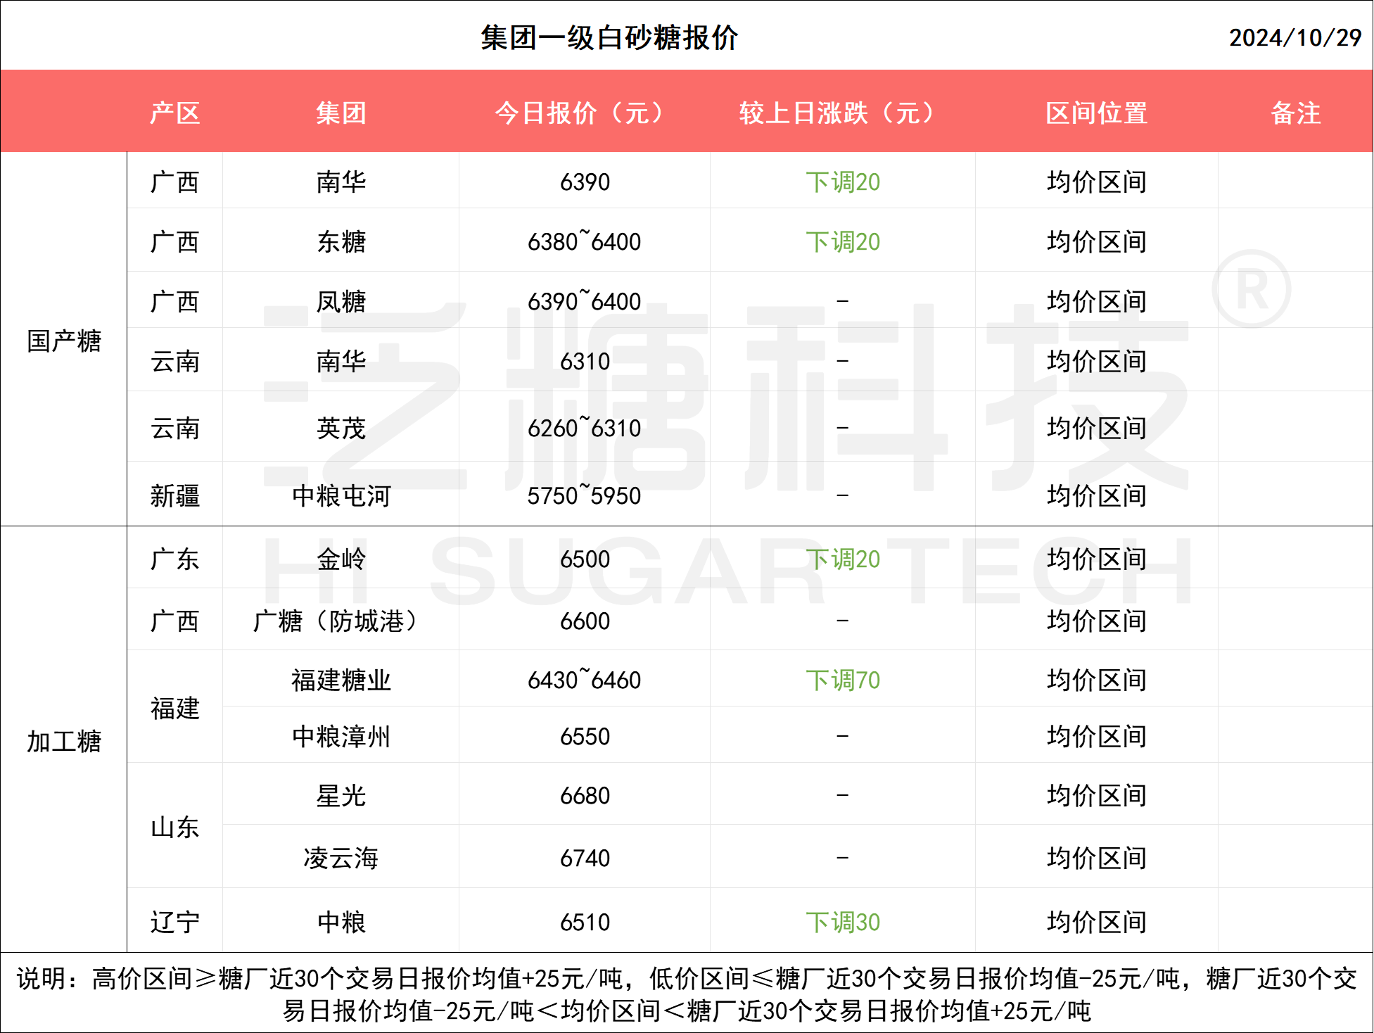1374x1033 pixels.
Task: Click the 下调30 change value
Action: pos(843,923)
